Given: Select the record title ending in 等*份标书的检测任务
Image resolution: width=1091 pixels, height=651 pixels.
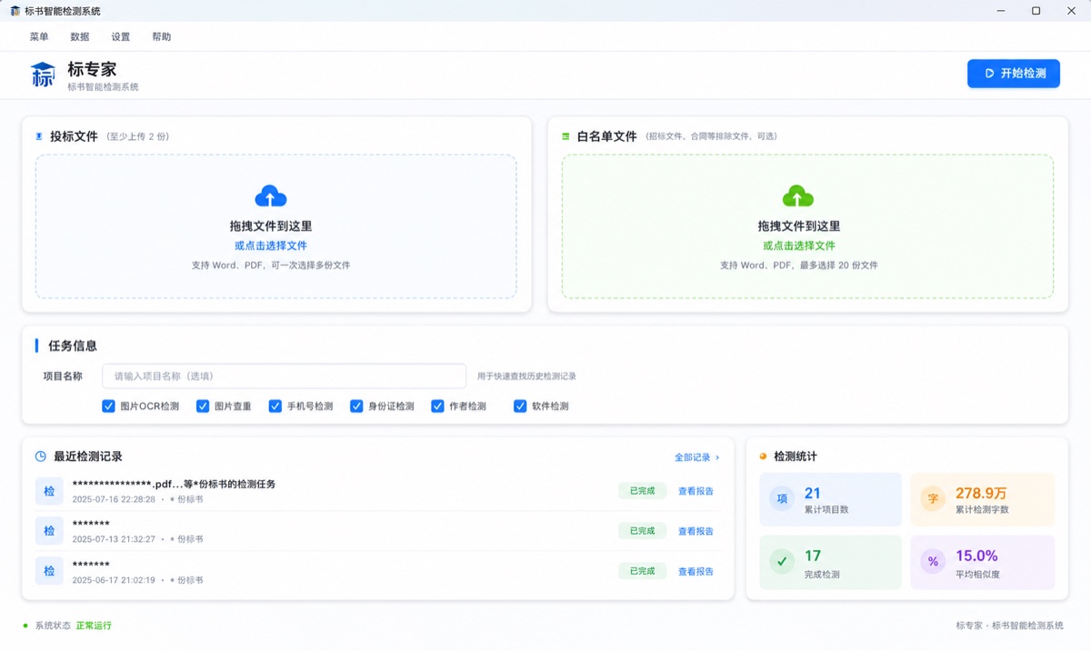Looking at the screenshot, I should [x=174, y=485].
